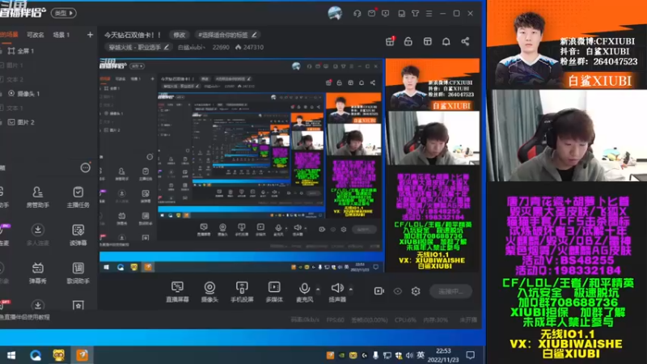This screenshot has height=364, width=647.
Task: Add a new scene with plus button
Action: click(x=90, y=35)
